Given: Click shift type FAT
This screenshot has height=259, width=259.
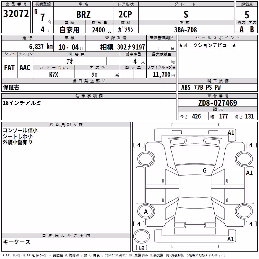Looking at the screenshot, I should [9, 68].
